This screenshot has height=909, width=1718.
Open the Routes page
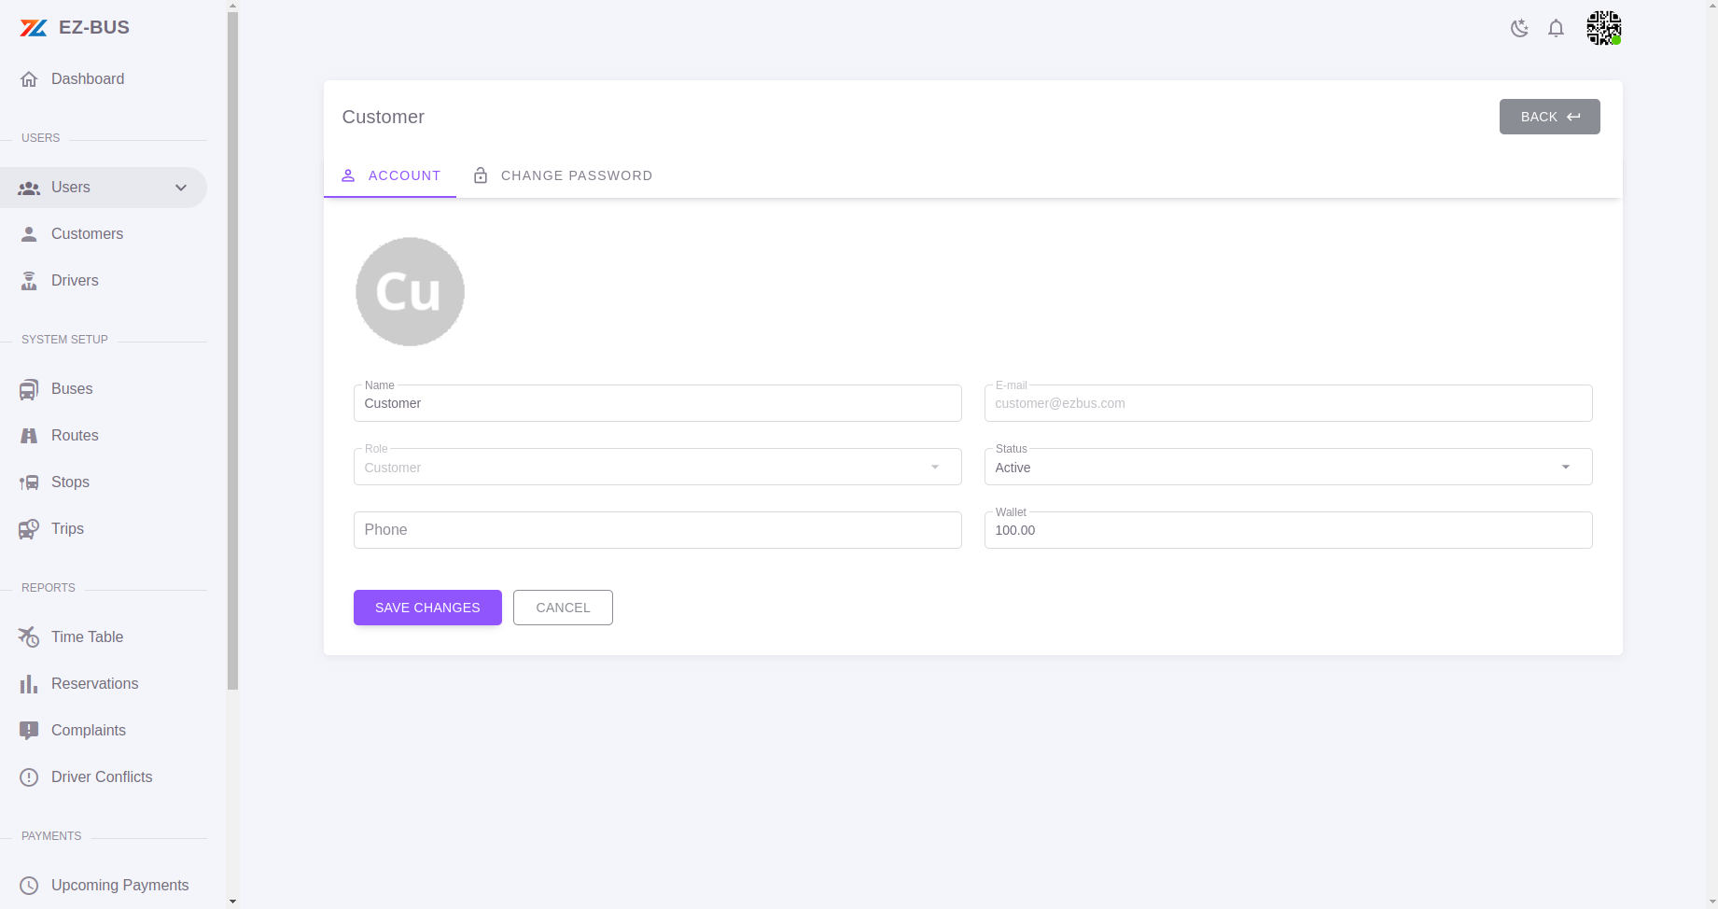pos(75,435)
